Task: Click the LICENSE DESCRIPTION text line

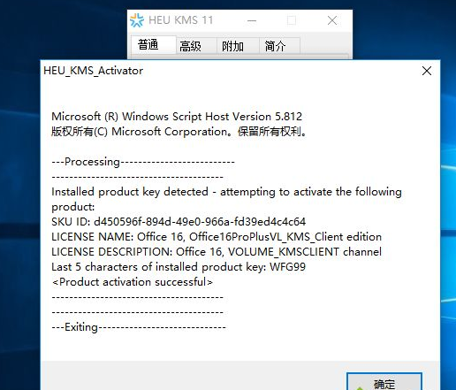Action: [x=217, y=252]
